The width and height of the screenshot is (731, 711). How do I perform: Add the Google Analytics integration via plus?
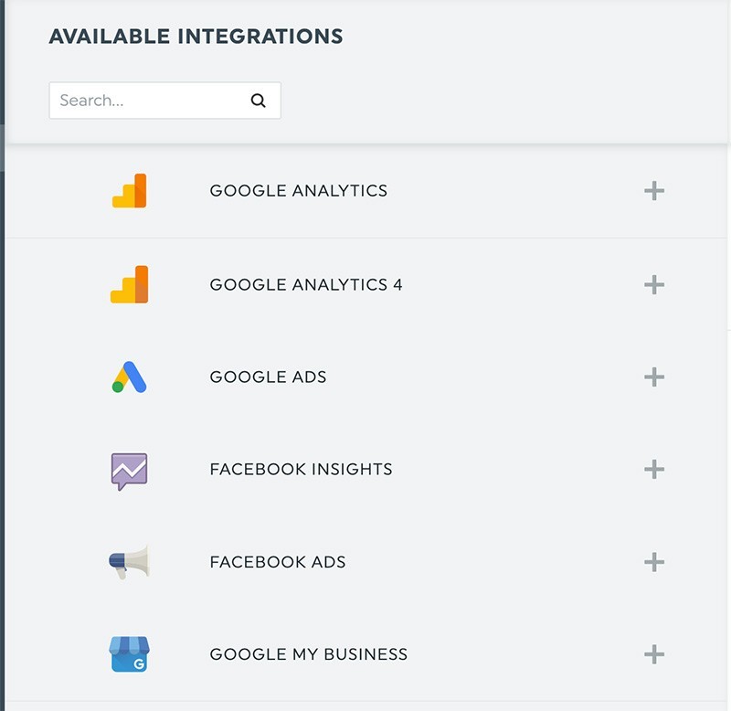654,191
